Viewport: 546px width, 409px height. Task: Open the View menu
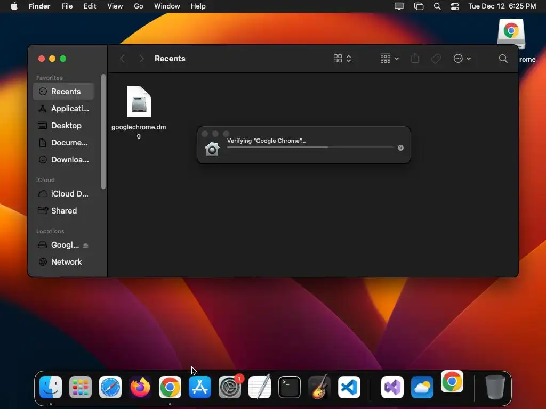click(x=115, y=6)
